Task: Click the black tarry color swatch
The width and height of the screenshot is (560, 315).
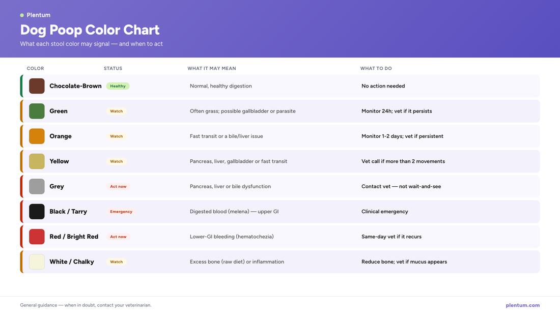Action: click(x=37, y=211)
